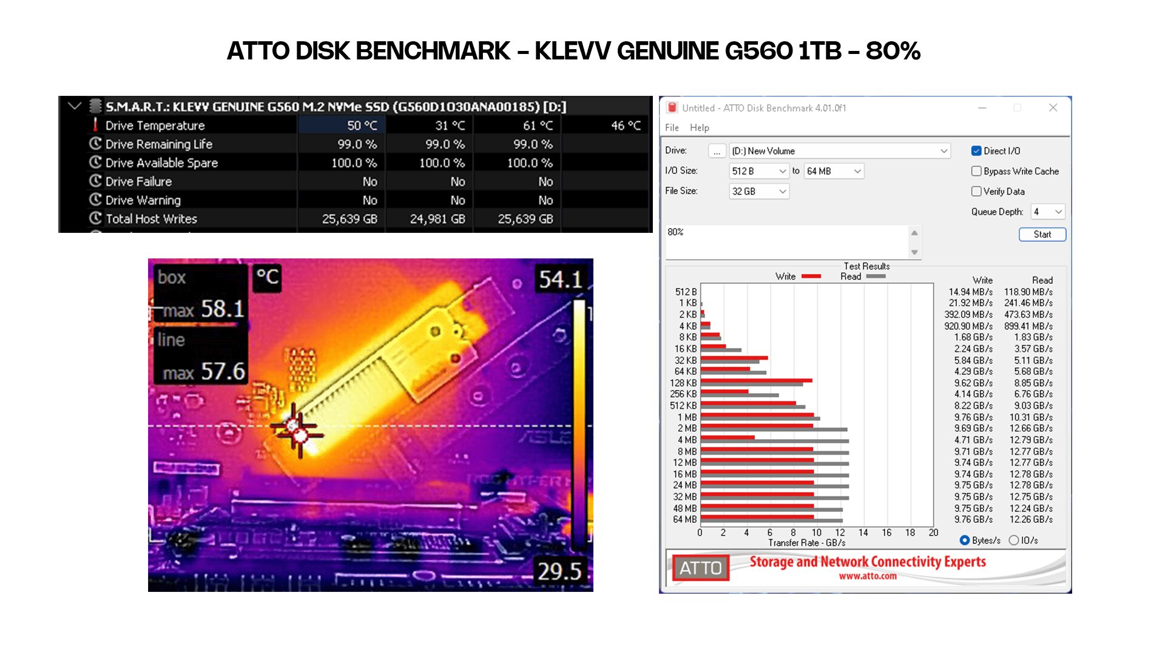
Task: Click description box scroll down arrow
Action: click(x=914, y=252)
